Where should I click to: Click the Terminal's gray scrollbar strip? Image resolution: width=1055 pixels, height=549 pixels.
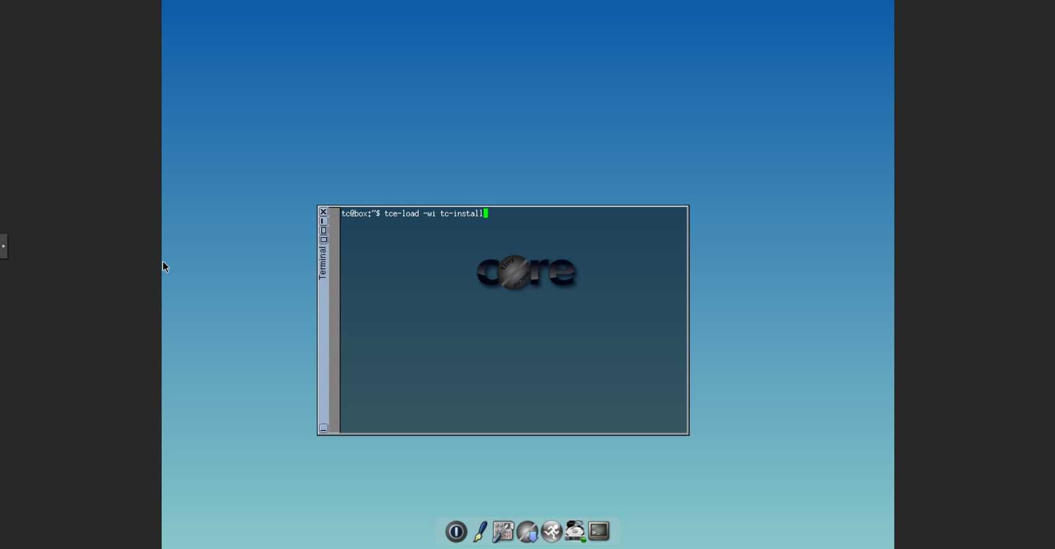click(x=334, y=320)
